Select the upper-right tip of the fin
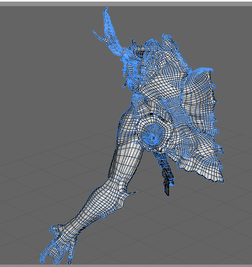 pos(212,70)
